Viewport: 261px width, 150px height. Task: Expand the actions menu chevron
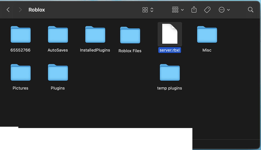[x=228, y=10]
